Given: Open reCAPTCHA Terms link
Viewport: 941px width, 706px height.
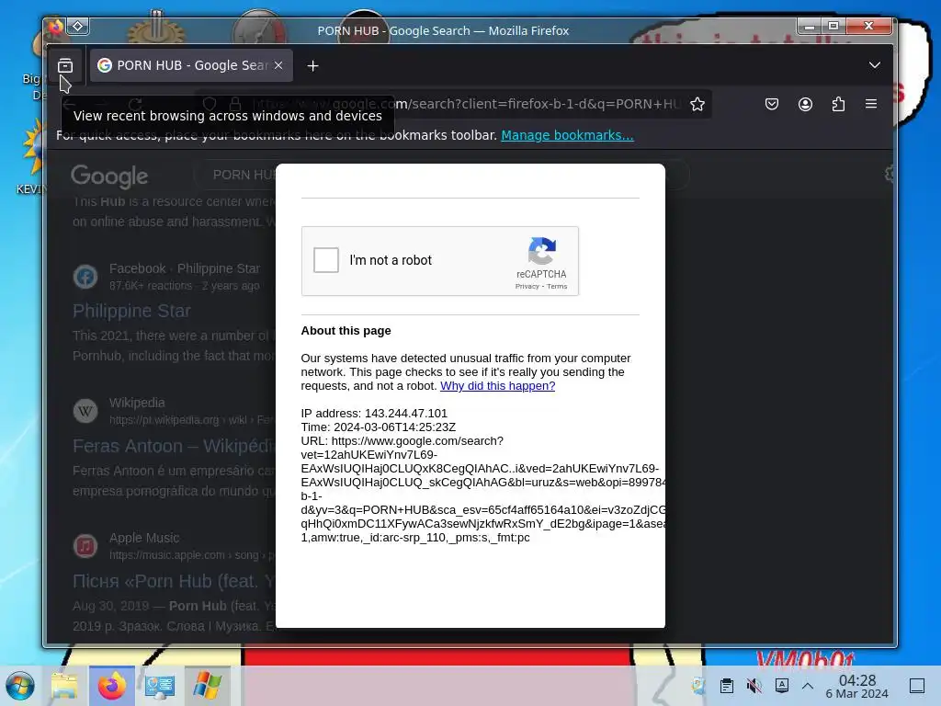Looking at the screenshot, I should coord(557,287).
